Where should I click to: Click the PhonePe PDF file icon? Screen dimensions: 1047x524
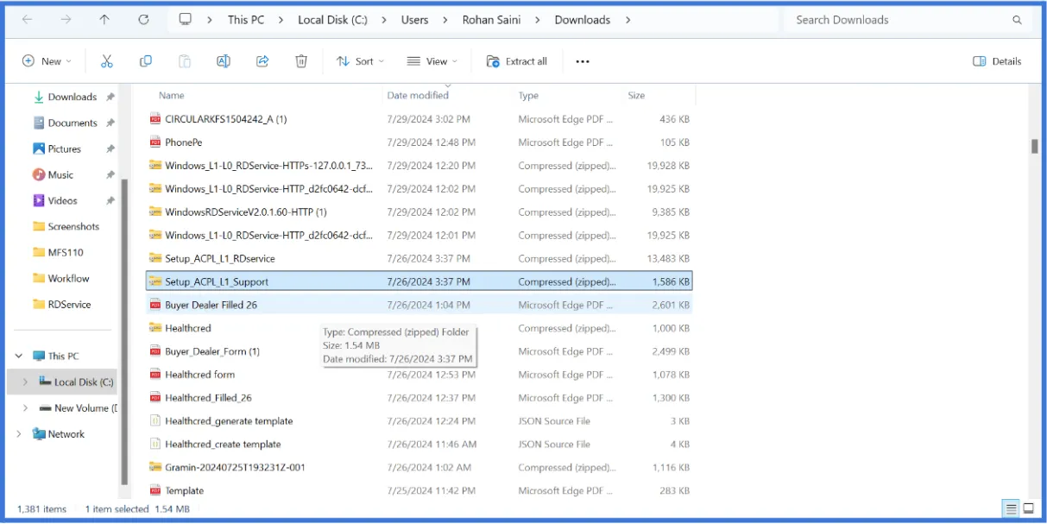point(155,142)
